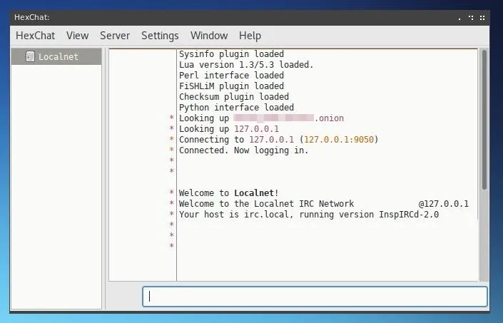Click the 'Your host is irc.local' line
This screenshot has height=323, width=503.
pos(309,215)
